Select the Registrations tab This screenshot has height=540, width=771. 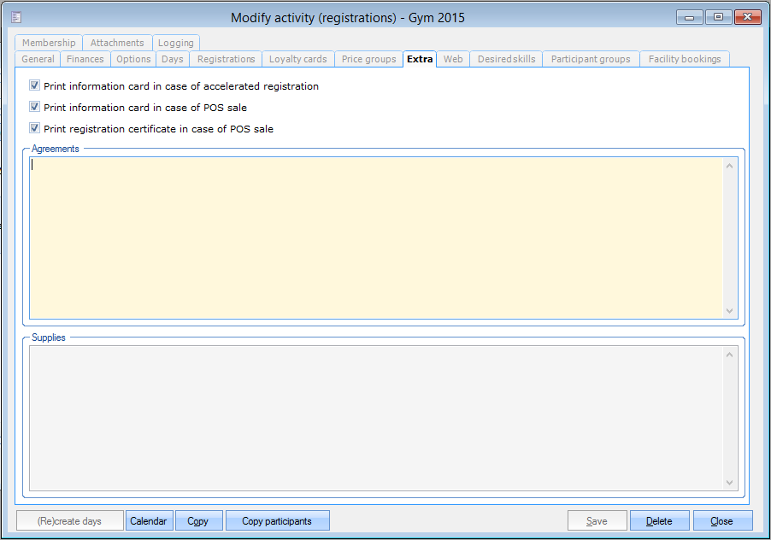click(226, 59)
